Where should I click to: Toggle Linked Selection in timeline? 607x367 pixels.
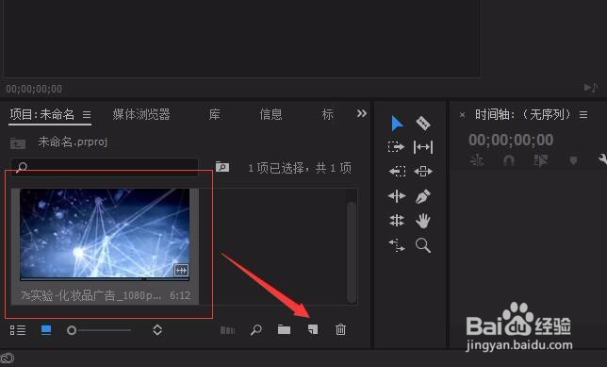pos(541,160)
